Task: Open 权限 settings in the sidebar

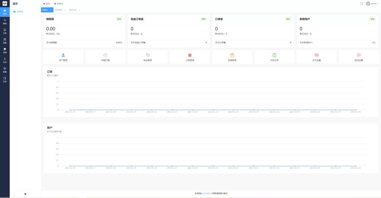Action: tap(5, 70)
